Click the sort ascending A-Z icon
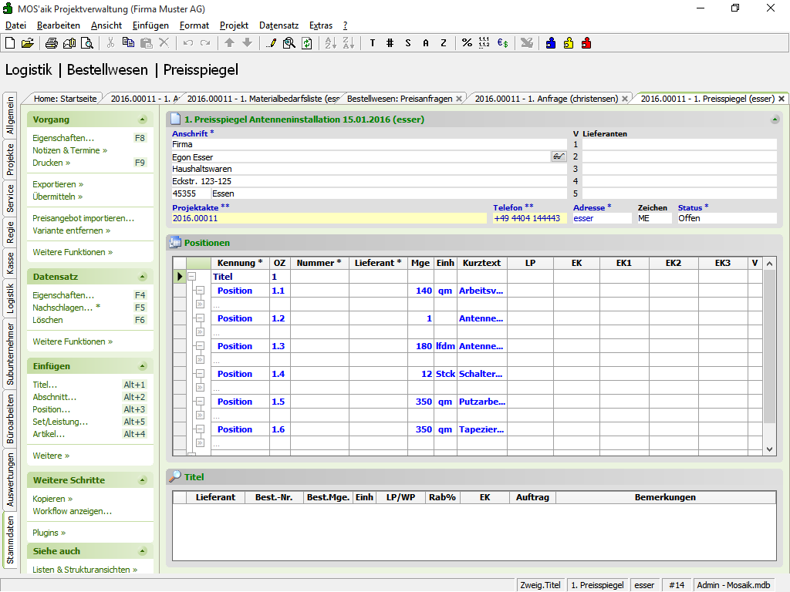 pyautogui.click(x=330, y=43)
